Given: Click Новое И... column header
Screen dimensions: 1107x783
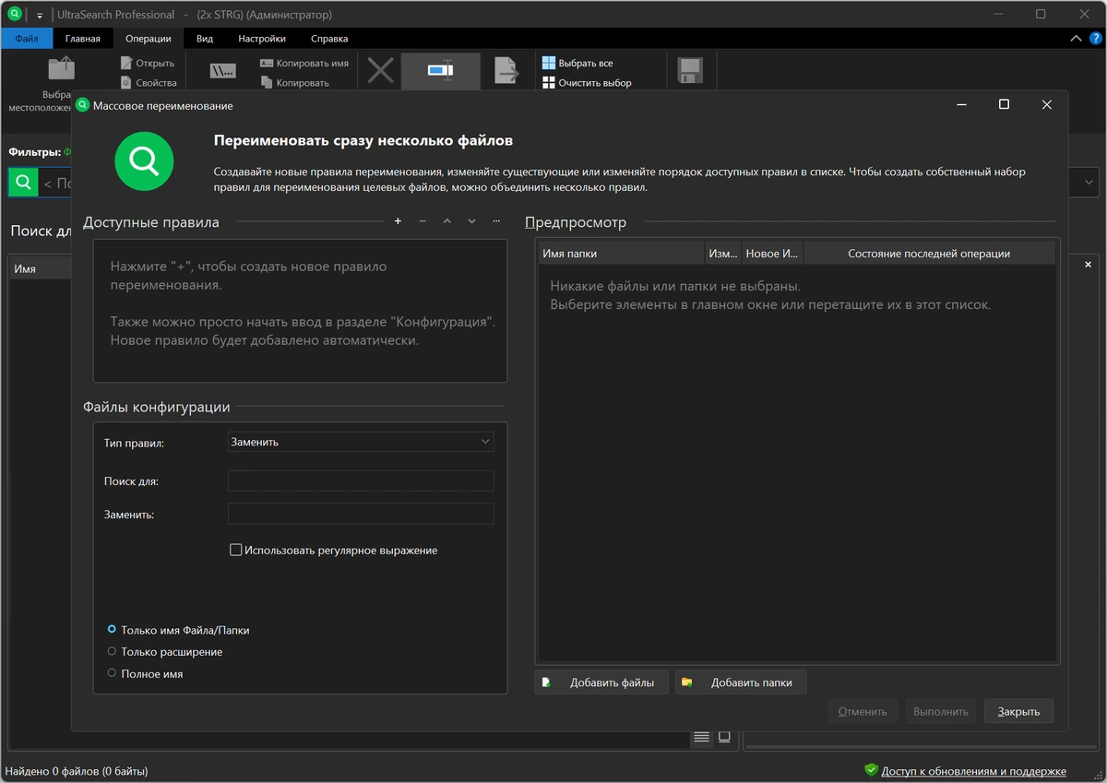Looking at the screenshot, I should pos(772,254).
